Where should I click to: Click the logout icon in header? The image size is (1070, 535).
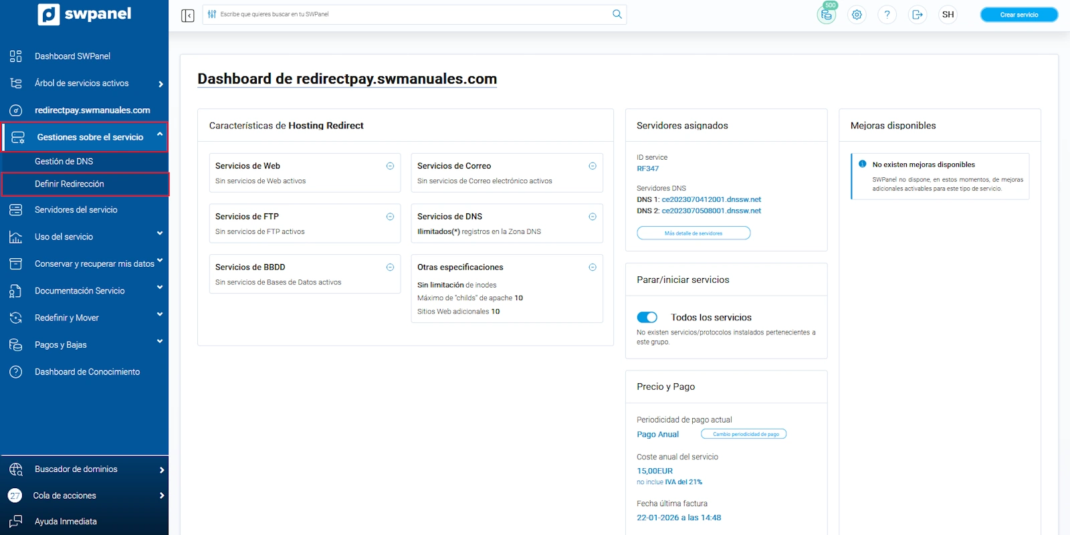tap(918, 15)
